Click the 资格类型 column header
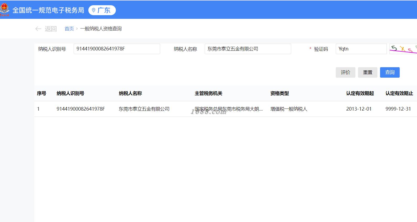Viewport: 417px width, 222px height. (x=280, y=93)
